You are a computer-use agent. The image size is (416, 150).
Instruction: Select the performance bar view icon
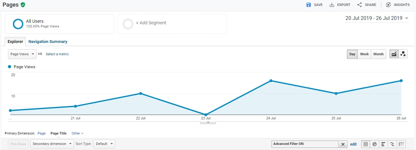tap(383, 144)
